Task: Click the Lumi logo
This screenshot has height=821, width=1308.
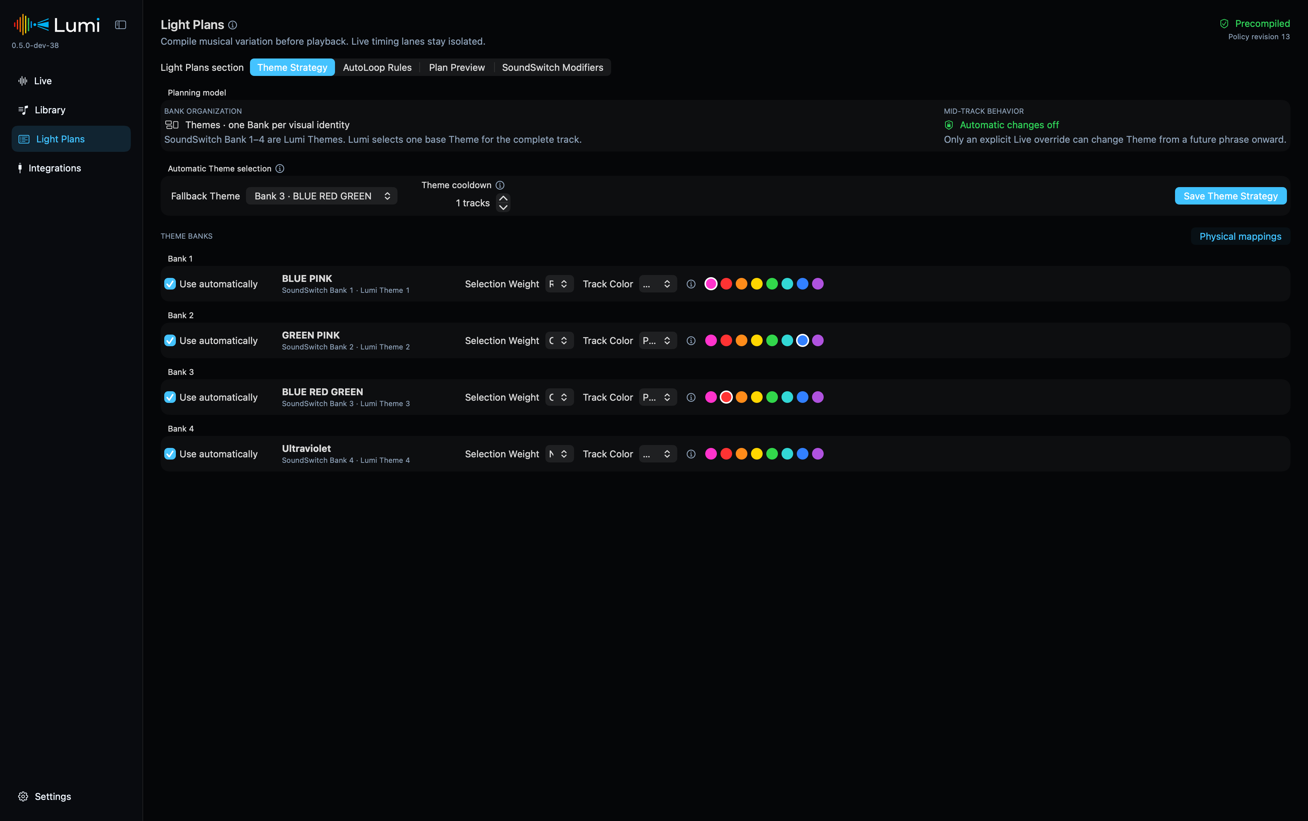Action: [56, 24]
